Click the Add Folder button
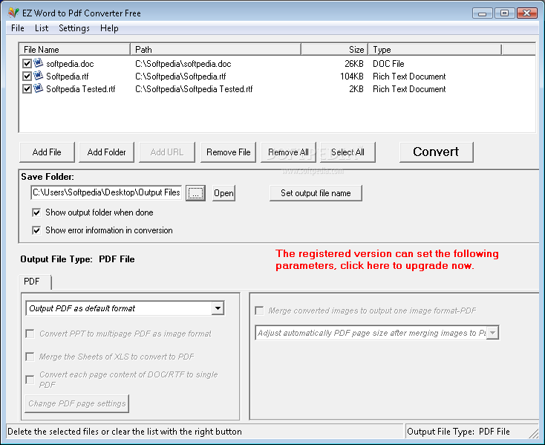The height and width of the screenshot is (445, 545). pos(106,152)
